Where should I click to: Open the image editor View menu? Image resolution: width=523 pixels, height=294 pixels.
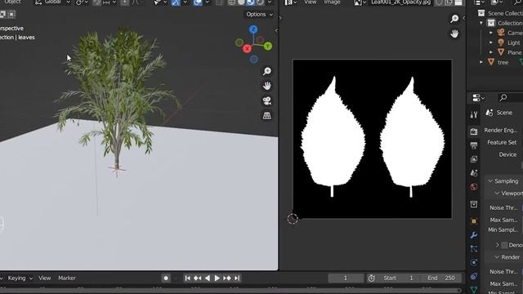pyautogui.click(x=310, y=2)
